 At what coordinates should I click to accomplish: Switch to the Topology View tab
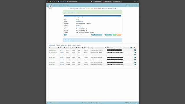(x=52, y=46)
